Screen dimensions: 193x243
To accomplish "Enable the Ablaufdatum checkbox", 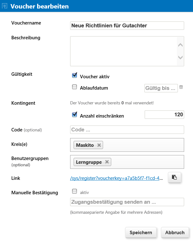I will tap(74, 87).
